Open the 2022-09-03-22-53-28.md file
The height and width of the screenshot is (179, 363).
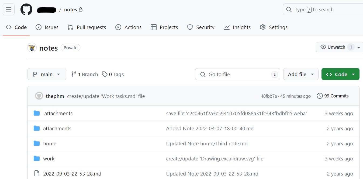pyautogui.click(x=72, y=174)
